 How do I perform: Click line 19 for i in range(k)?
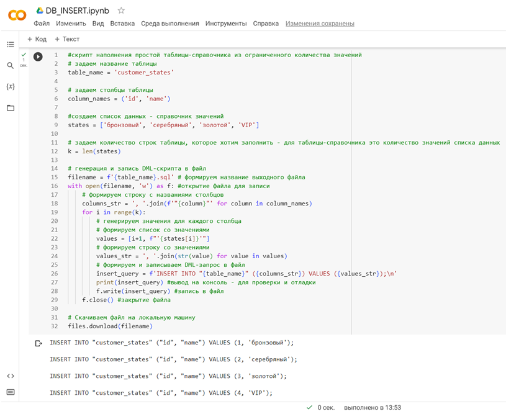pos(114,212)
